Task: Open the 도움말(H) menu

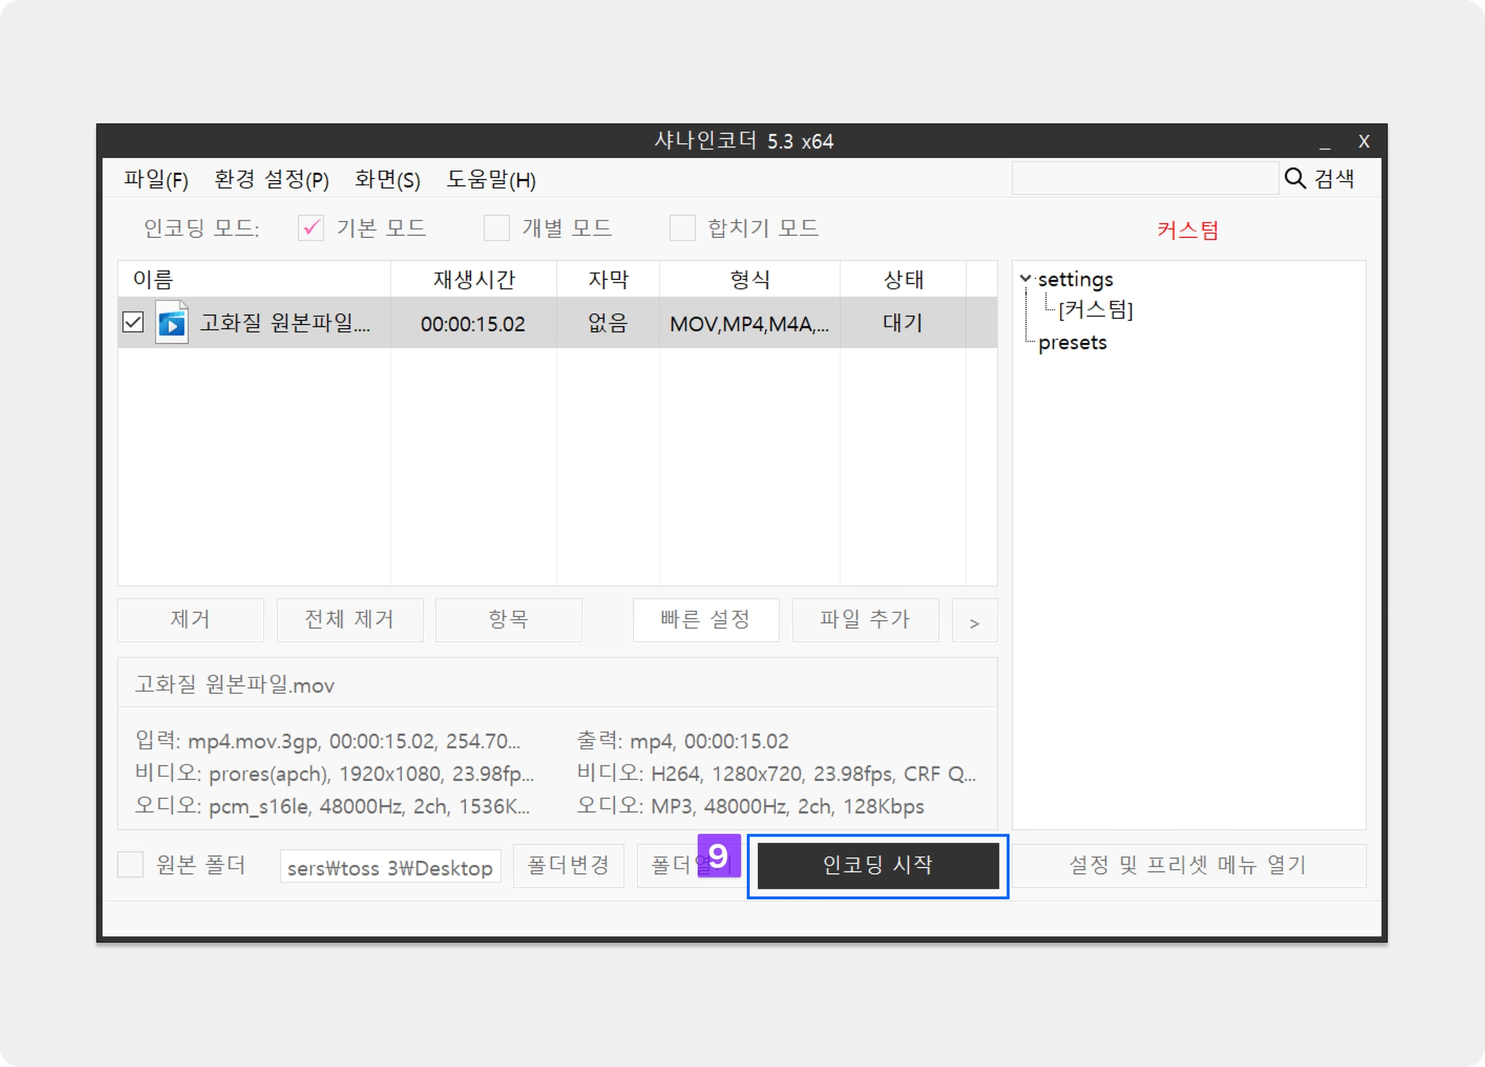Action: pyautogui.click(x=491, y=179)
